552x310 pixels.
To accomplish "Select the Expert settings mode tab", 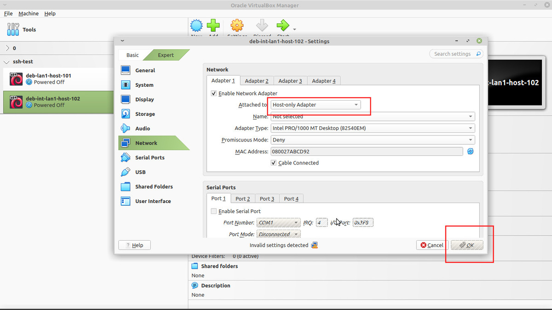I will (166, 55).
